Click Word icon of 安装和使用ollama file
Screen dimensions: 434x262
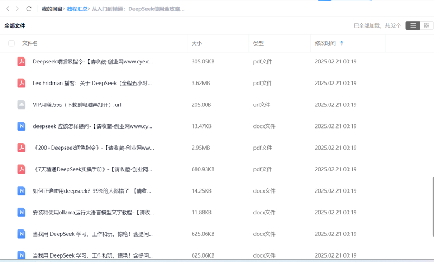(x=22, y=213)
